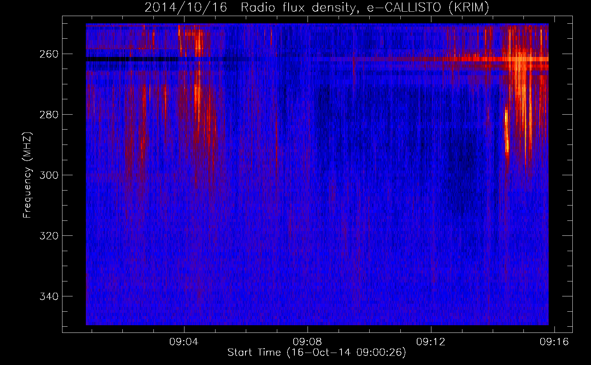
Task: Click the plot title with date 2014/10/16
Action: [x=317, y=8]
